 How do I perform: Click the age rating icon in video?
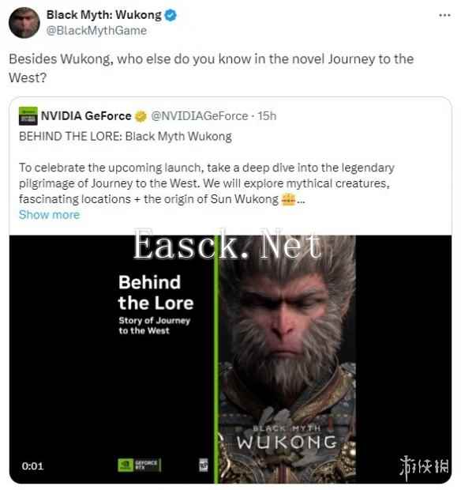click(204, 465)
